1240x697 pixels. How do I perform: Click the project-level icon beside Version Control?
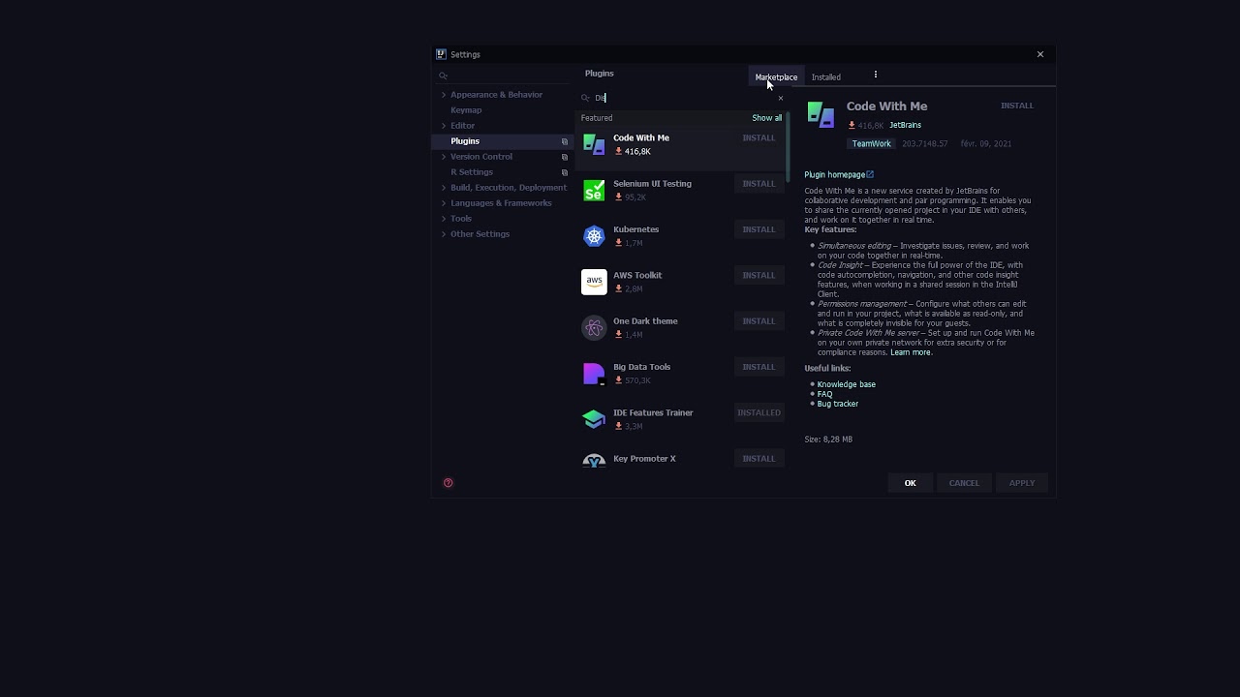coord(565,157)
